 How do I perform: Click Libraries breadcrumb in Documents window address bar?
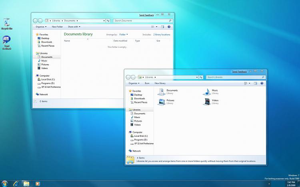pos(56,21)
